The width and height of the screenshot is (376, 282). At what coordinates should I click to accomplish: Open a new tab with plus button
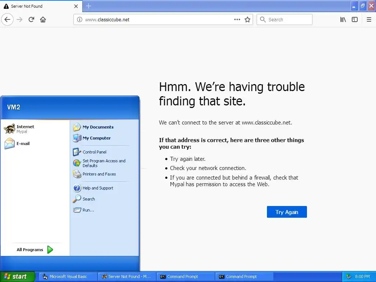click(x=88, y=6)
